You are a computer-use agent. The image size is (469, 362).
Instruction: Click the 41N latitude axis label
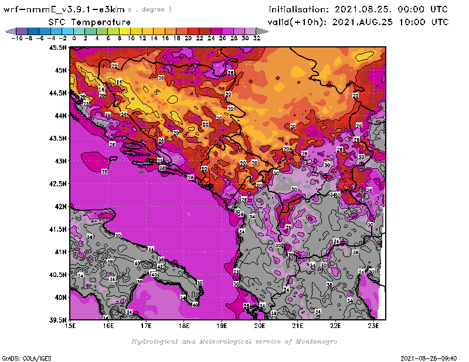click(60, 252)
